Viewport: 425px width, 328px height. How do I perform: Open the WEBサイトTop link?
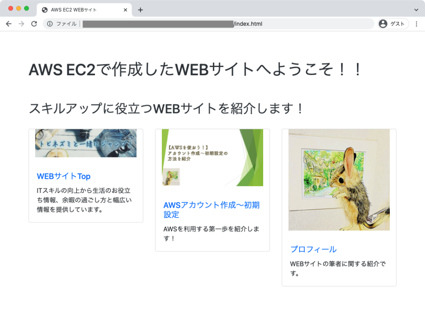pos(64,176)
